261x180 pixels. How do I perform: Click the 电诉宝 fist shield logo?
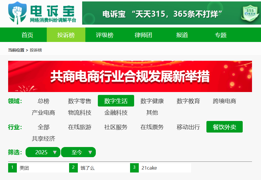click(17, 13)
